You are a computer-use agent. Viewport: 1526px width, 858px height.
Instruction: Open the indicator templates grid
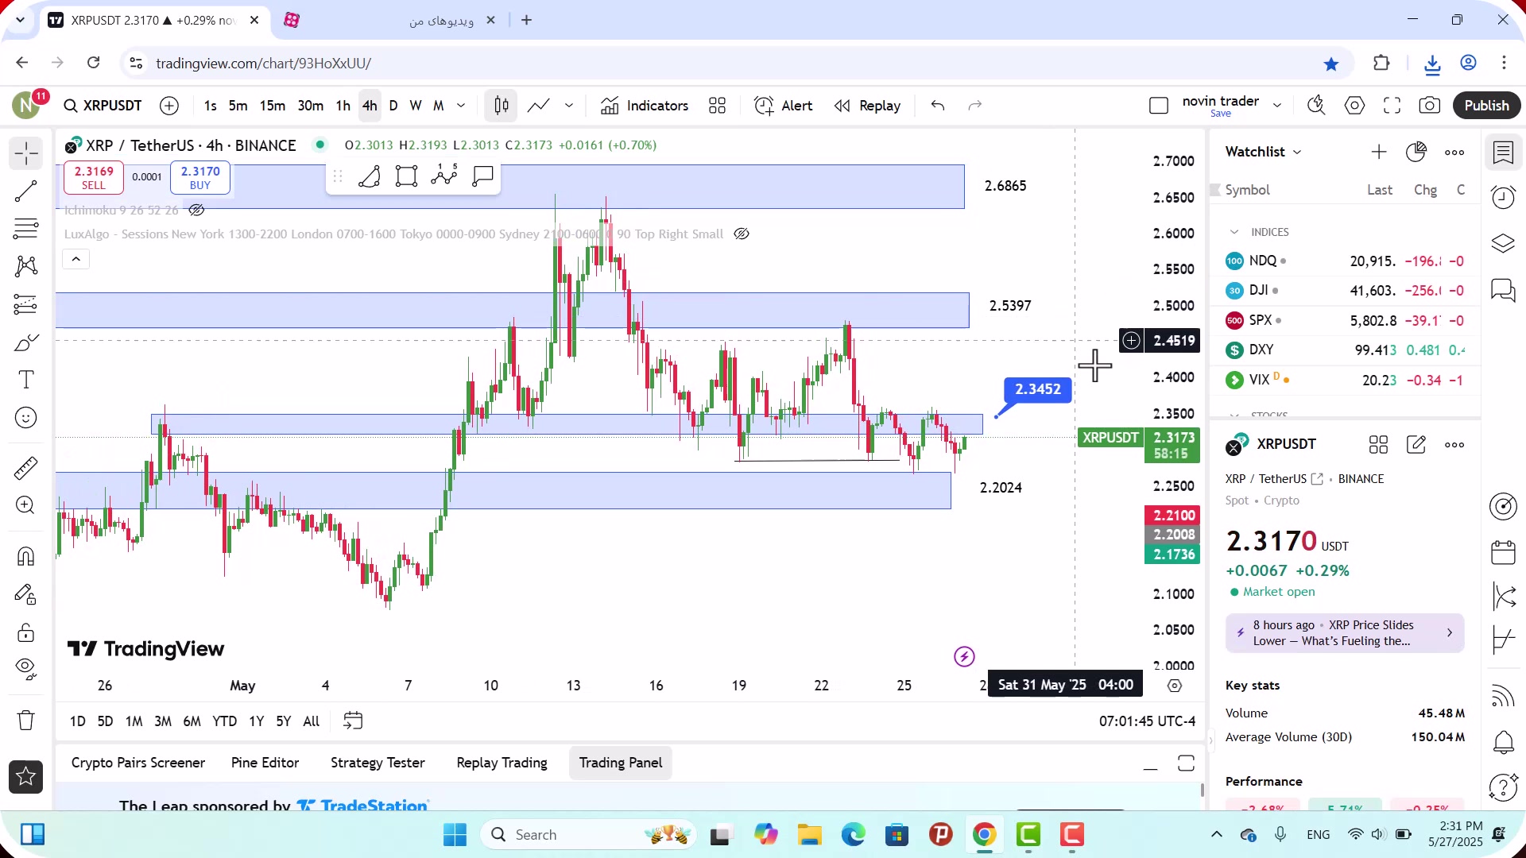click(718, 106)
